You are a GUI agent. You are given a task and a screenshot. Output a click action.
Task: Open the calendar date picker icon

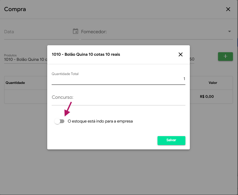pos(75,31)
